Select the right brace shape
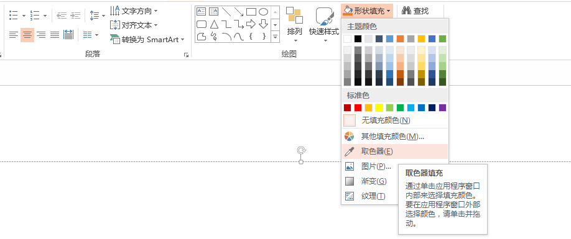Viewport: 571px width, 239px height. (264, 37)
